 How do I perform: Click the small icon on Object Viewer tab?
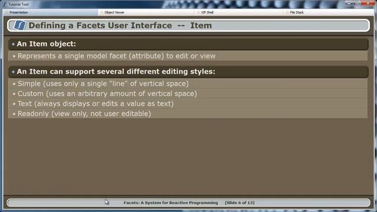(x=102, y=12)
